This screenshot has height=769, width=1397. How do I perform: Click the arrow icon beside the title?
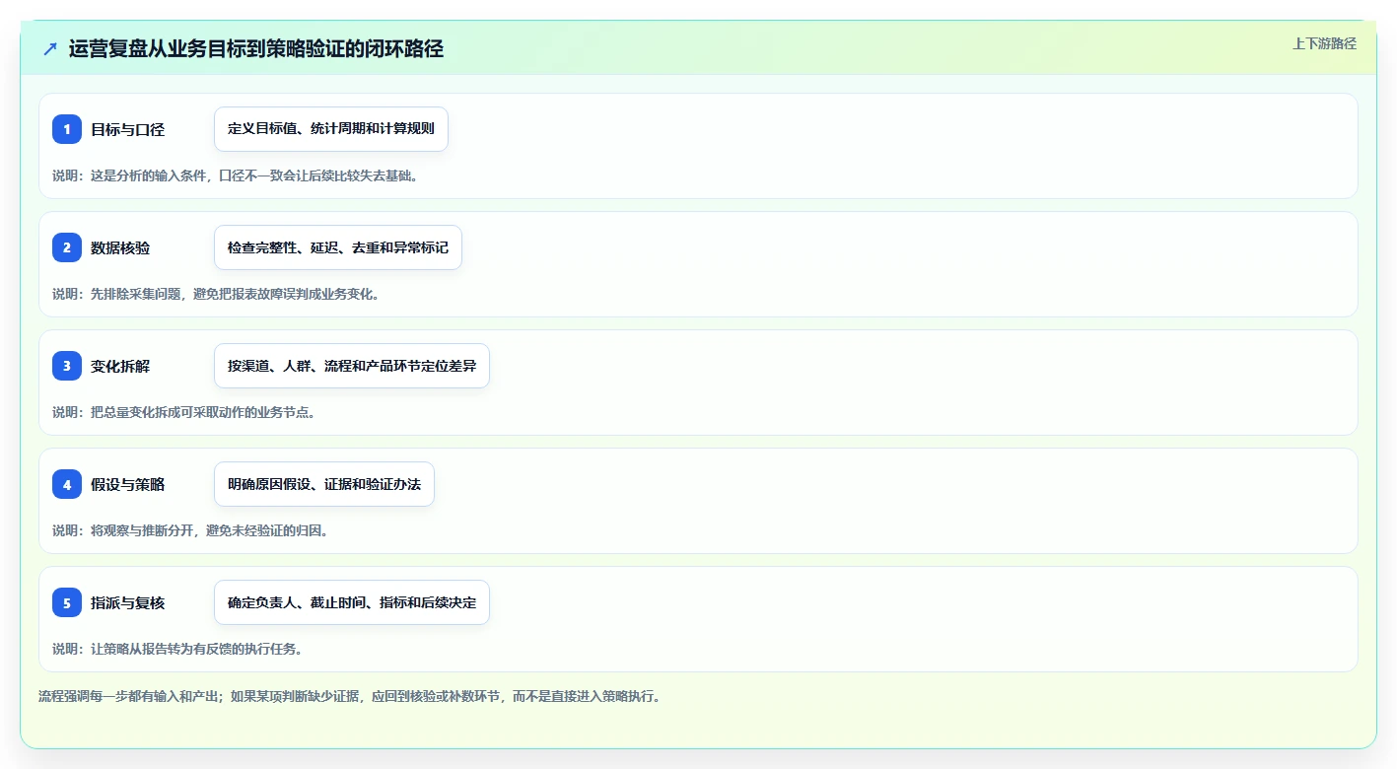click(50, 48)
